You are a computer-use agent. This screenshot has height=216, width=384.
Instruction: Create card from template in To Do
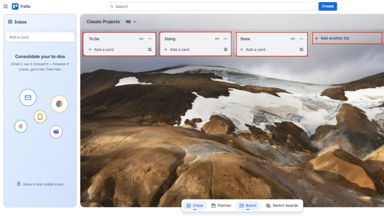[150, 49]
